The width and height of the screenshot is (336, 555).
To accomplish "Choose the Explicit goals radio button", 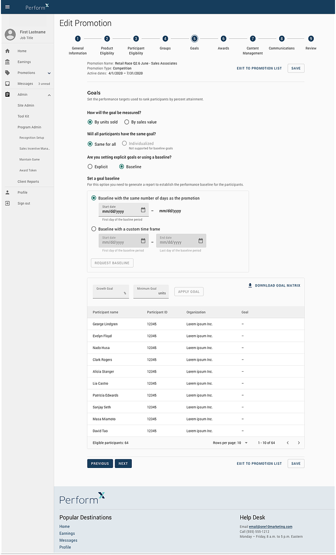I will point(90,166).
